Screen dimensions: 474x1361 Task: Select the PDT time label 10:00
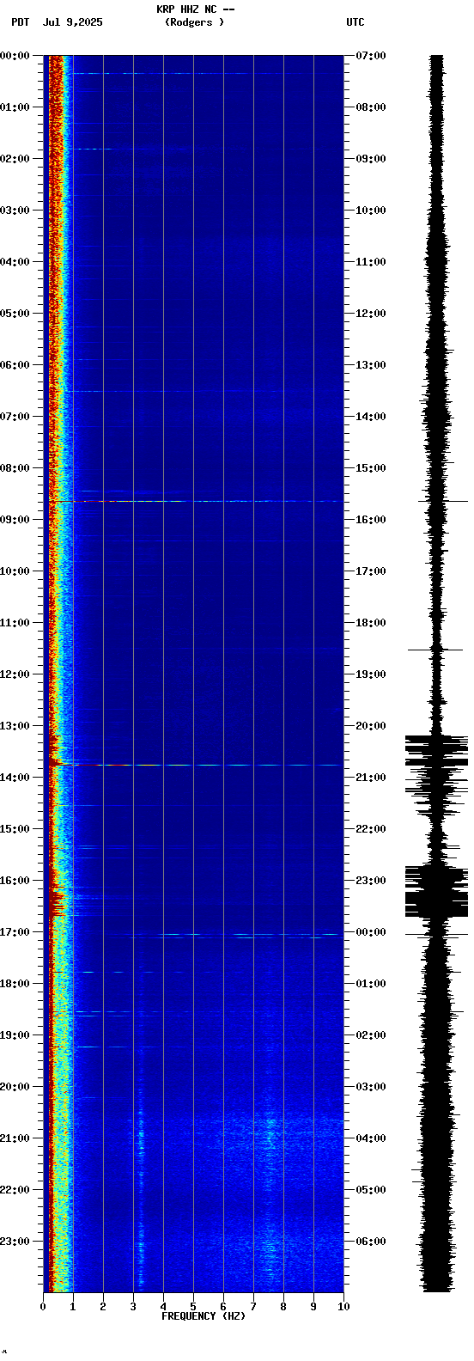[15, 571]
